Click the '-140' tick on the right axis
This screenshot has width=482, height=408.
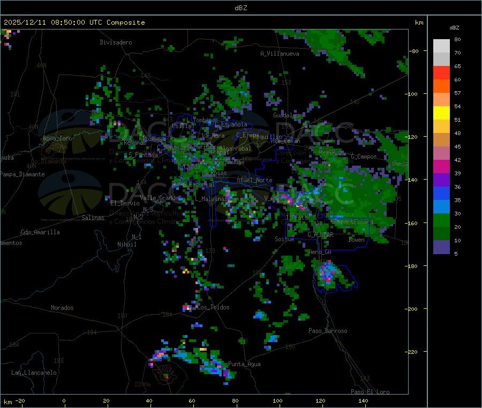[x=411, y=180]
